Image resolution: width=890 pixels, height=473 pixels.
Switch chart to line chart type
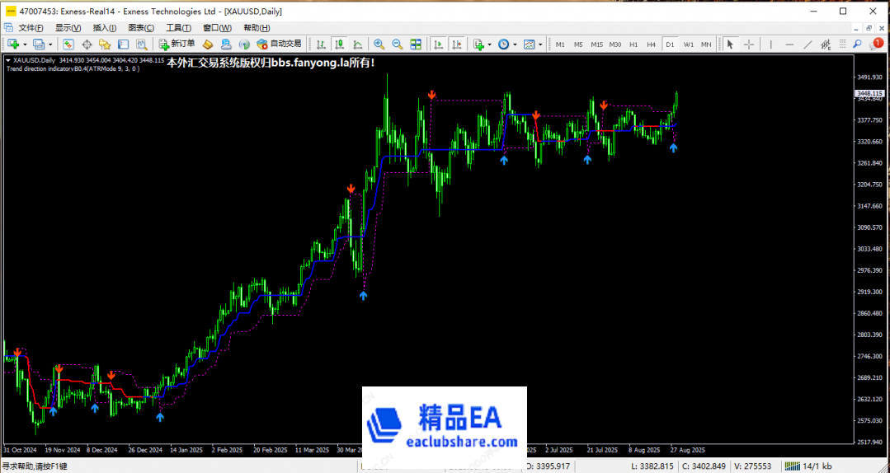358,44
